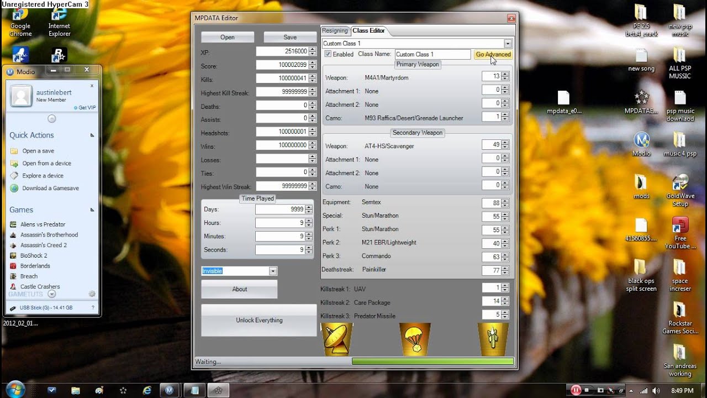Click the Download a Gamesave globe icon

(14, 188)
